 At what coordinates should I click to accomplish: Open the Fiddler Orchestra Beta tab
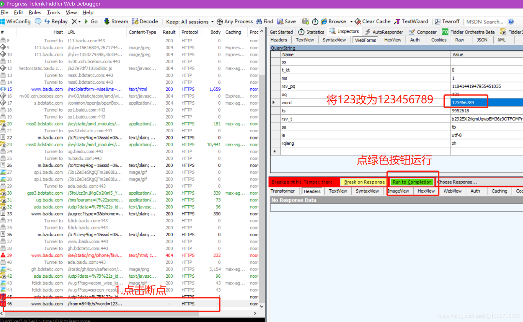click(x=469, y=32)
